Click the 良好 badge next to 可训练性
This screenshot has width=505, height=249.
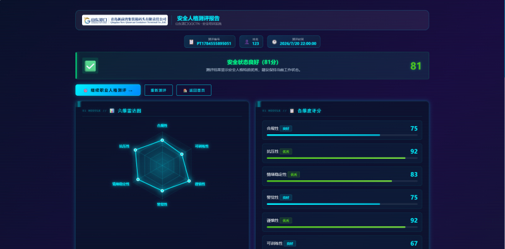click(290, 243)
